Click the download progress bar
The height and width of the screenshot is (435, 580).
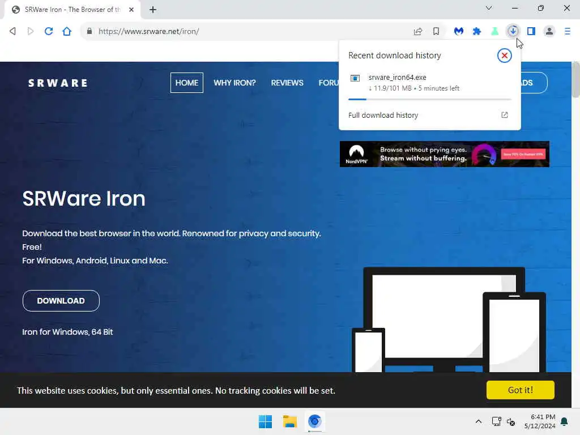click(x=429, y=99)
